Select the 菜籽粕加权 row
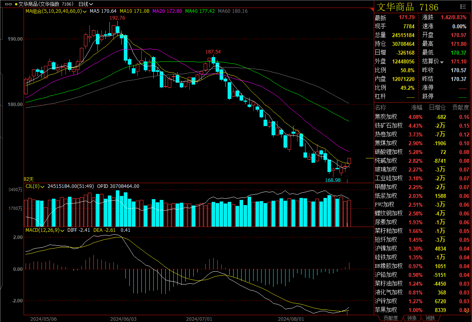Screen dimensions: 472x322 422,231
